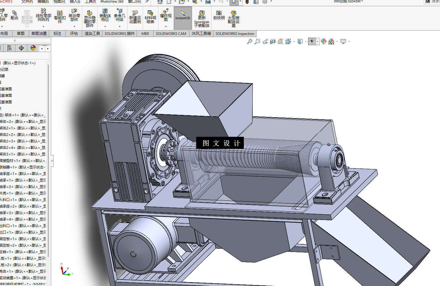
Task: Toggle the pin icon on the menu bar
Action: tap(147, 2)
